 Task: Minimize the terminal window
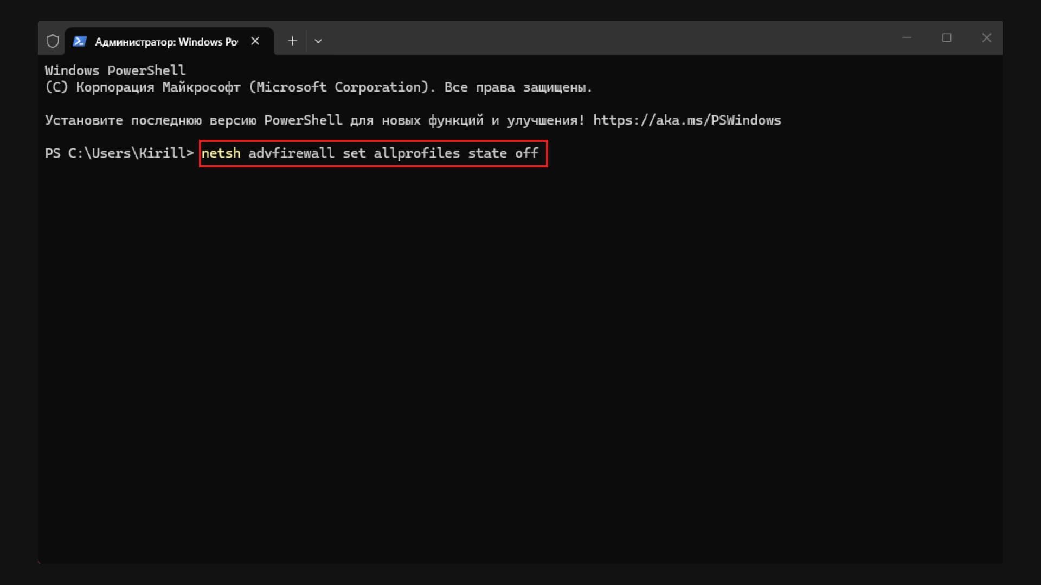tap(907, 38)
